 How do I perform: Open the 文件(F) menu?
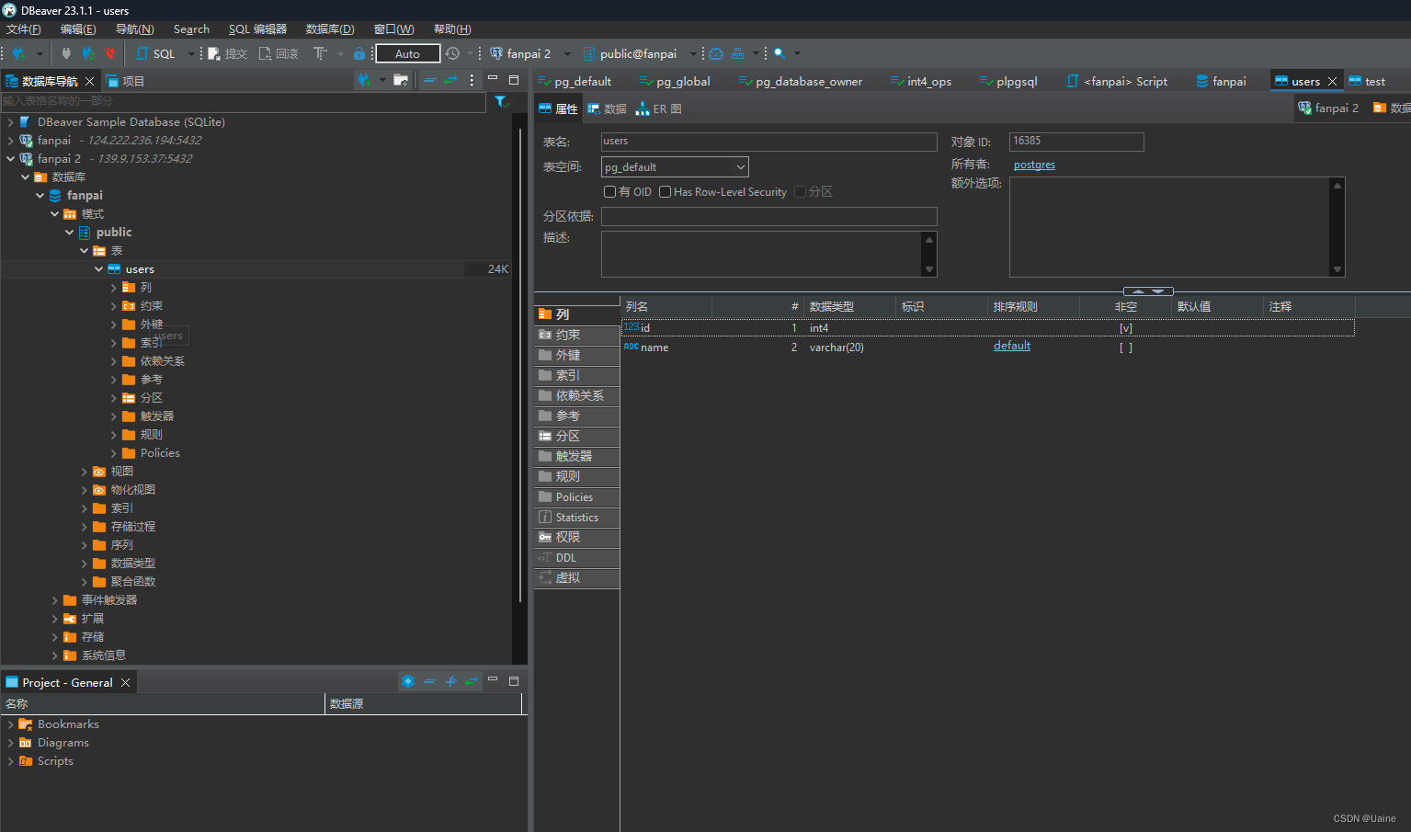[x=24, y=29]
